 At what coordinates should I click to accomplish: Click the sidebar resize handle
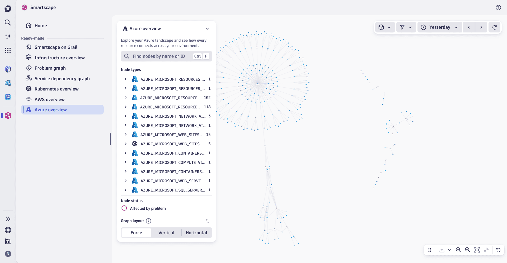110,139
